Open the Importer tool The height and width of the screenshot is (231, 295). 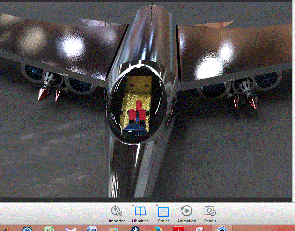click(x=117, y=214)
